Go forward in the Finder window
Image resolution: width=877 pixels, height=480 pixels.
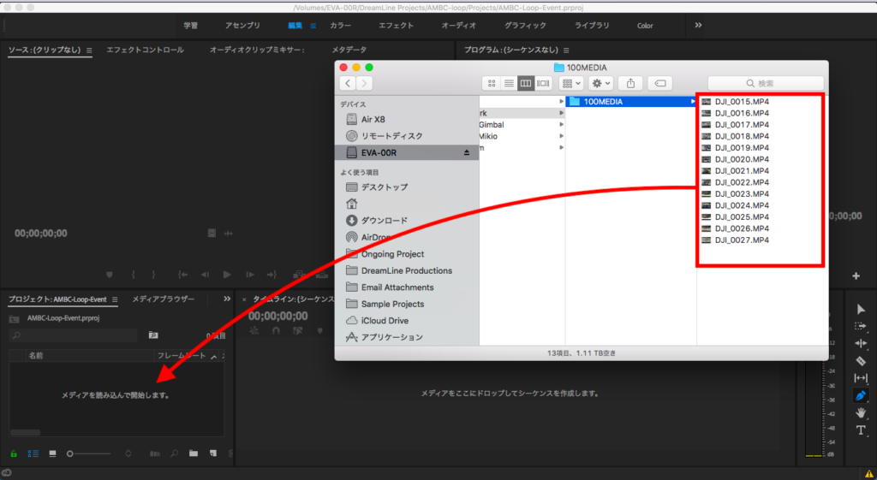[364, 83]
